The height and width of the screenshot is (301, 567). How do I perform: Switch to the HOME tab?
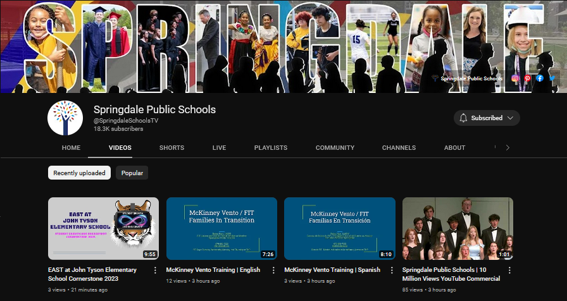[72, 148]
